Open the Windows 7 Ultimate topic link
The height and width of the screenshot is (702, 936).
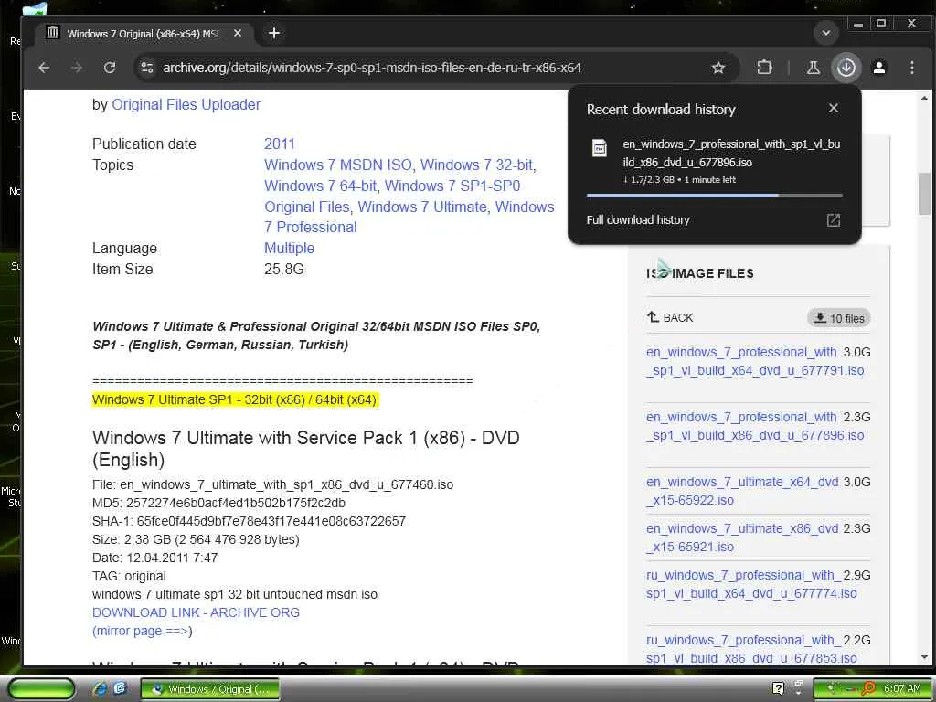click(422, 207)
